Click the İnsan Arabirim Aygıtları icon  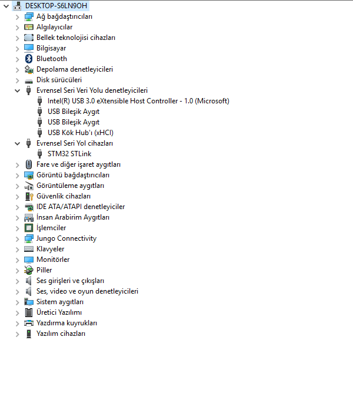tap(29, 217)
